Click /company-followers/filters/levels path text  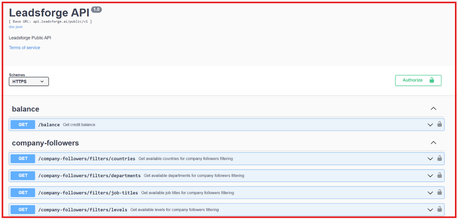83,210
